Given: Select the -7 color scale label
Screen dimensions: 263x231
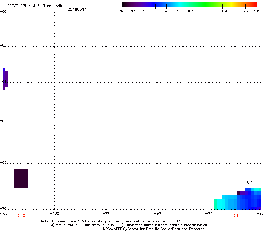Looking at the screenshot, I should click(154, 11).
